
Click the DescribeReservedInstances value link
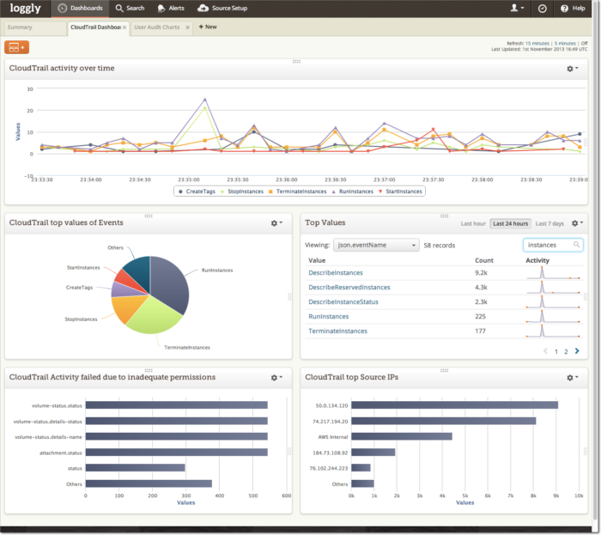click(349, 287)
